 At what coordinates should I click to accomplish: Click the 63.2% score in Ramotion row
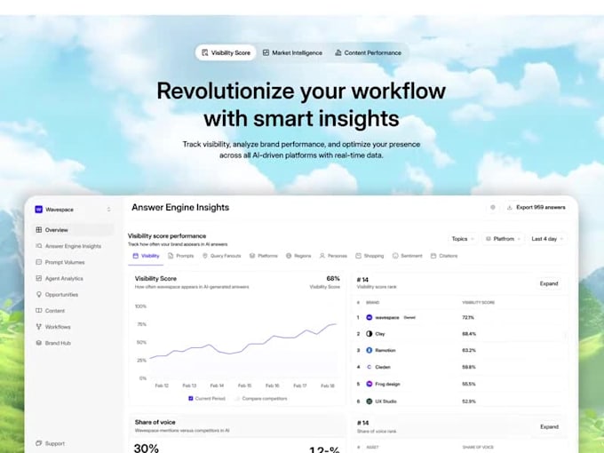pyautogui.click(x=469, y=350)
